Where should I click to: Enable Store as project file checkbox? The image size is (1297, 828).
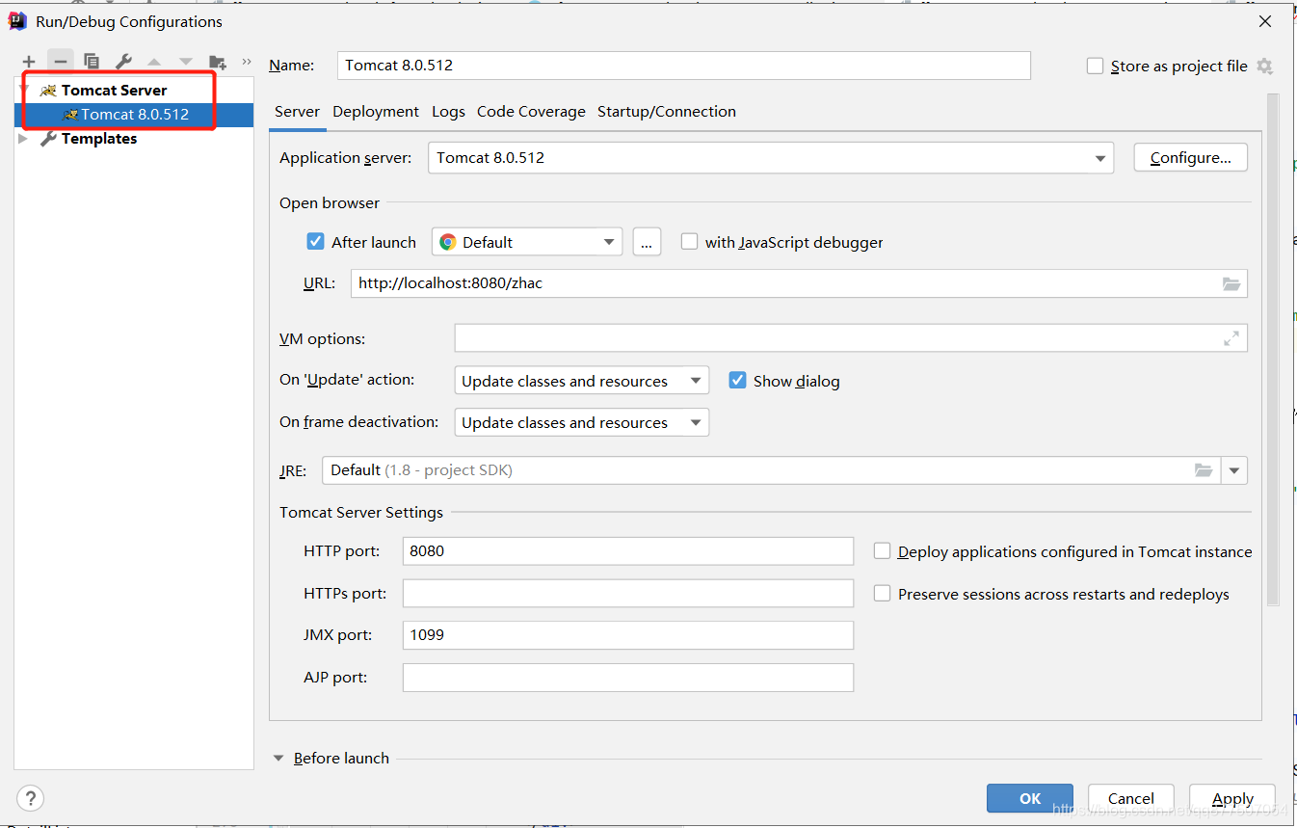tap(1095, 66)
